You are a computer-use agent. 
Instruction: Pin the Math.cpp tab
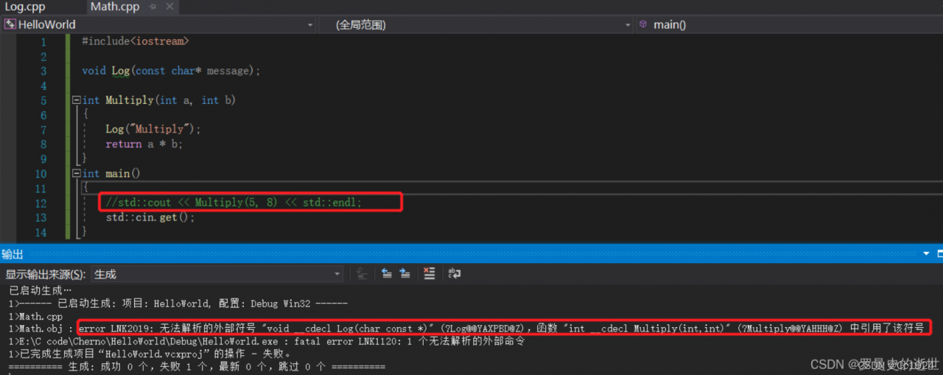coord(153,7)
